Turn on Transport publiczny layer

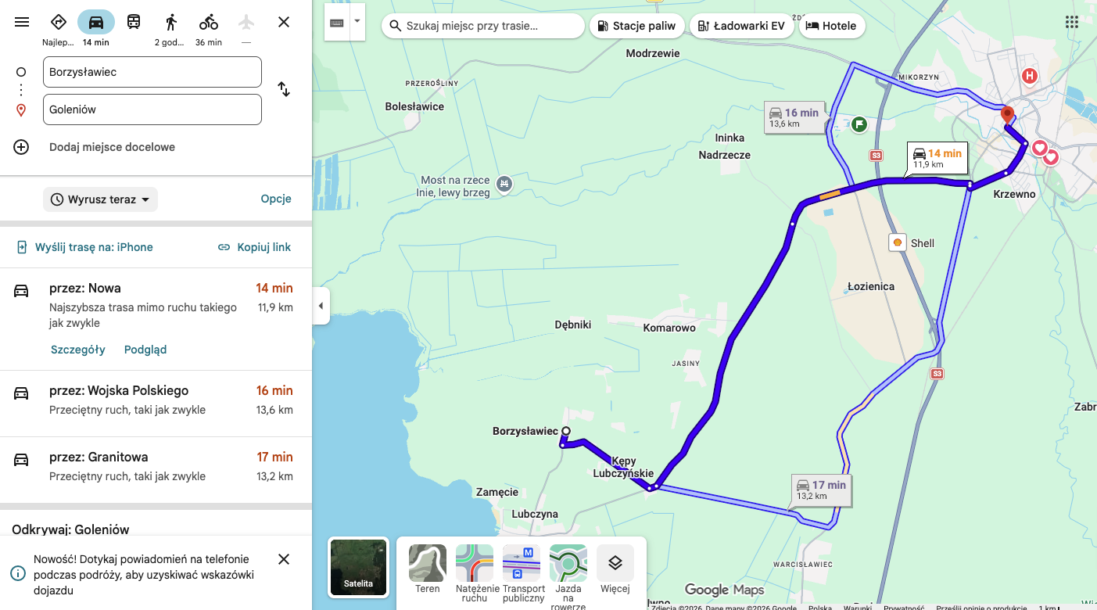click(522, 569)
